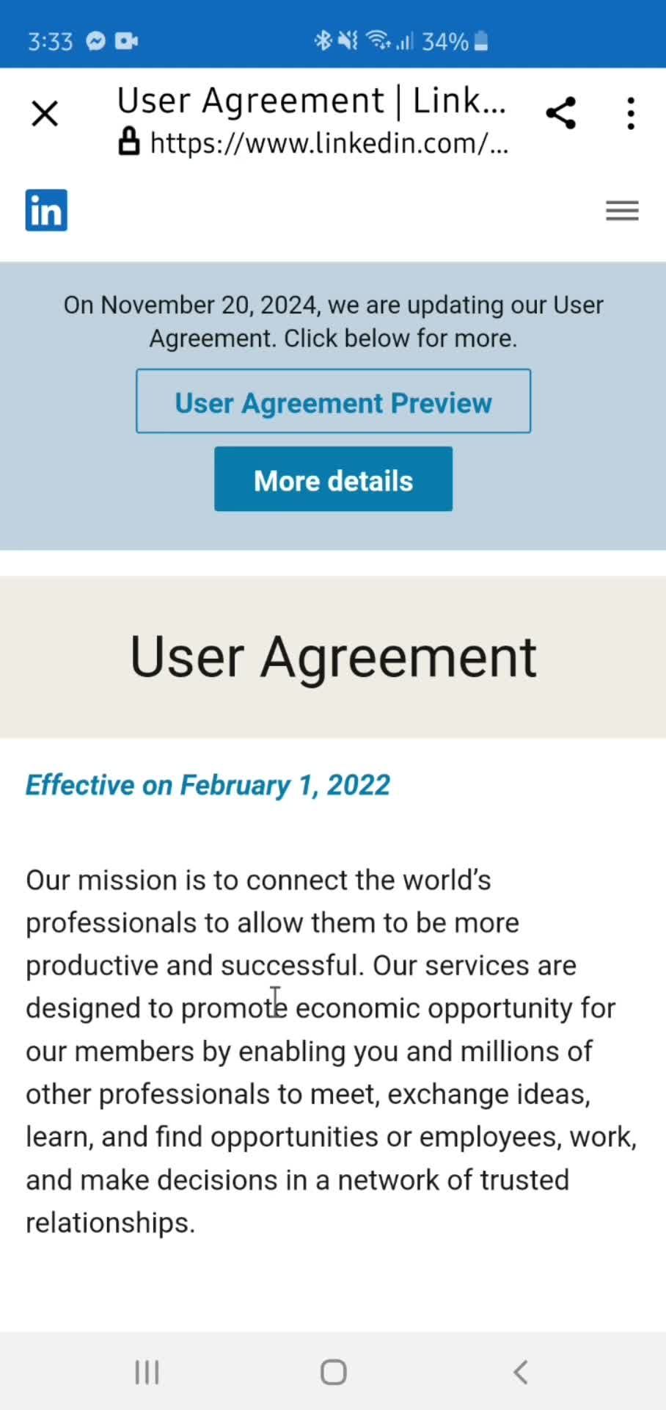Close the in-app browser tab

[45, 114]
